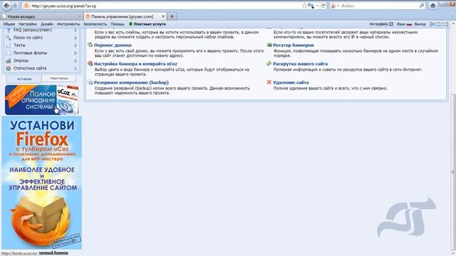Click the Раскрутка вашего сайта icon
Image resolution: width=456 pixels, height=256 pixels.
tap(269, 63)
